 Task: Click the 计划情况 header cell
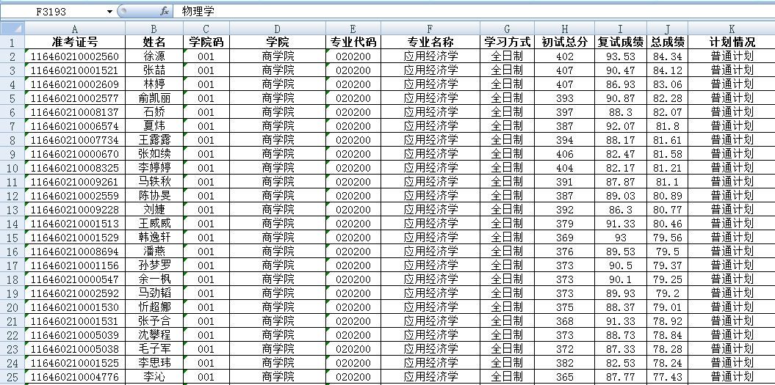pyautogui.click(x=732, y=42)
